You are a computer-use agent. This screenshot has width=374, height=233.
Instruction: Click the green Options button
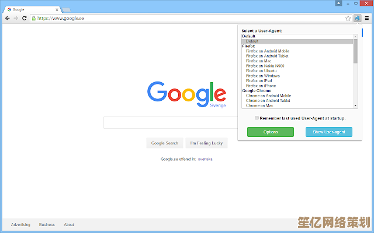[x=271, y=132]
